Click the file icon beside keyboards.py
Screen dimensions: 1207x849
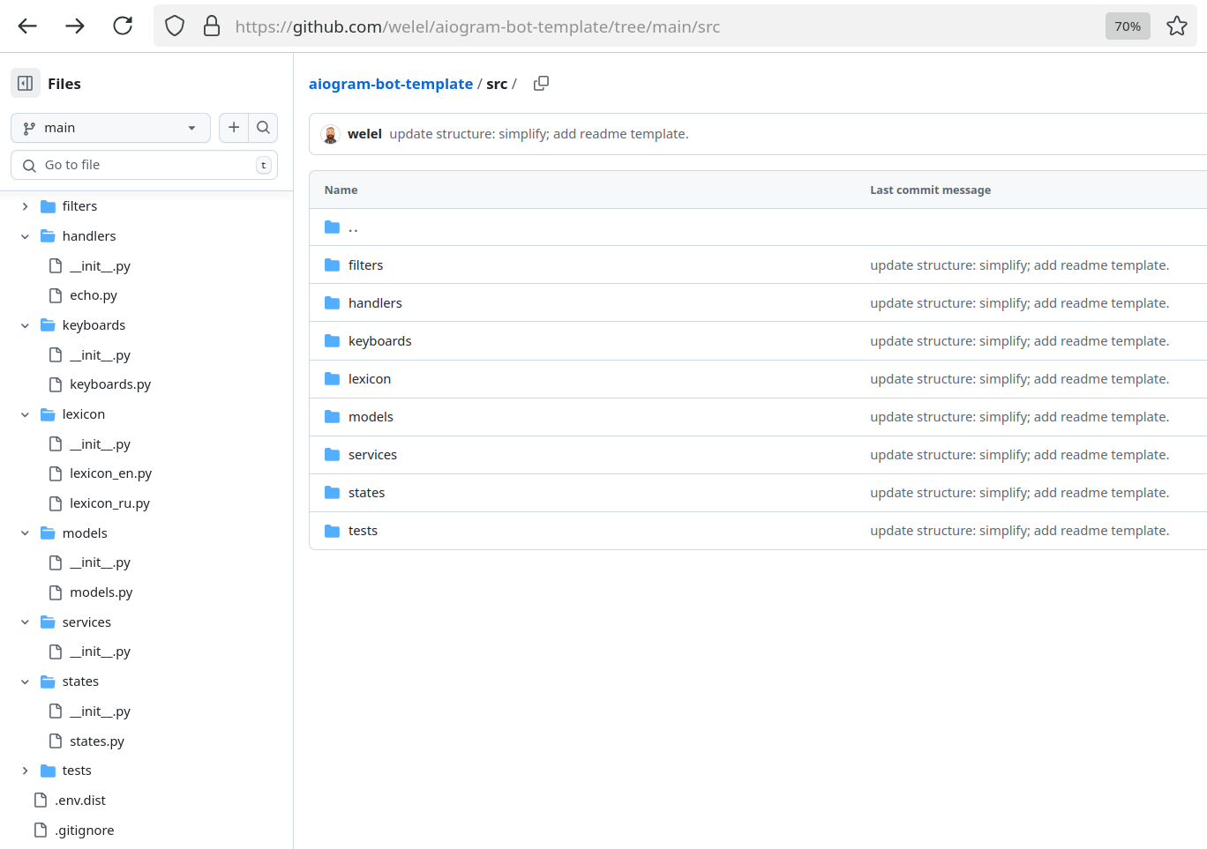click(x=56, y=384)
